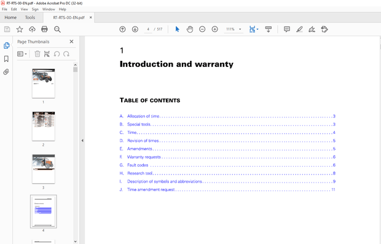Click the stamp tool icon
This screenshot has height=244, width=381.
[324, 30]
